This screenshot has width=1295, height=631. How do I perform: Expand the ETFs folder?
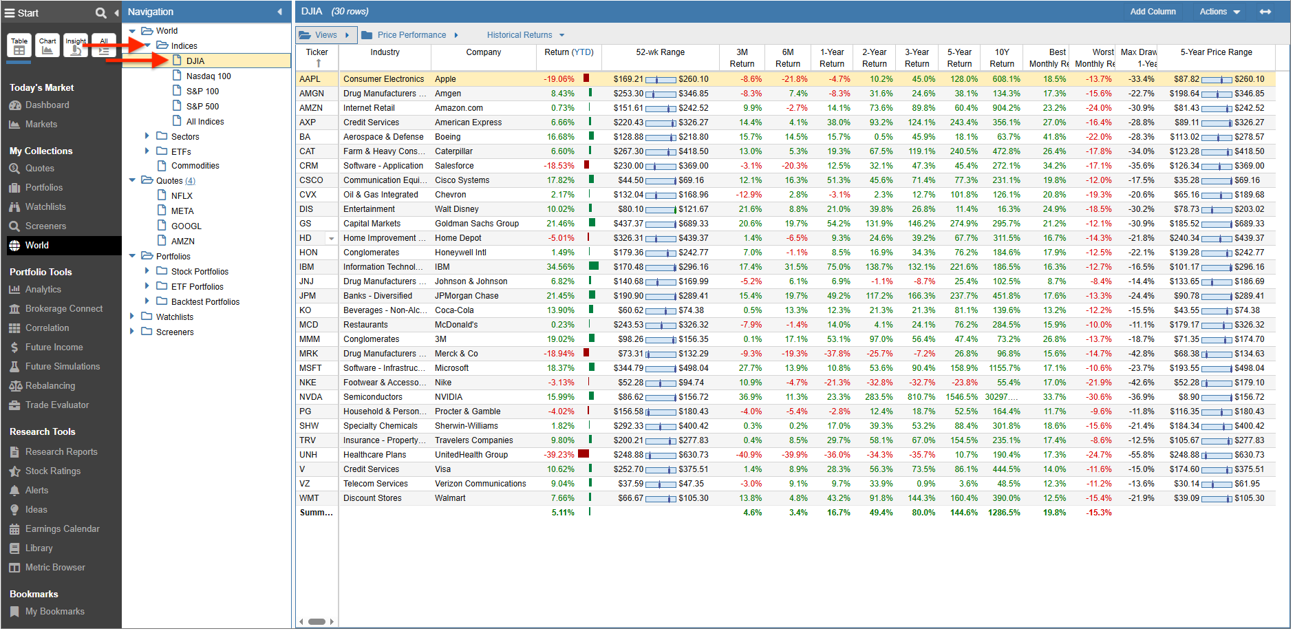(x=147, y=151)
